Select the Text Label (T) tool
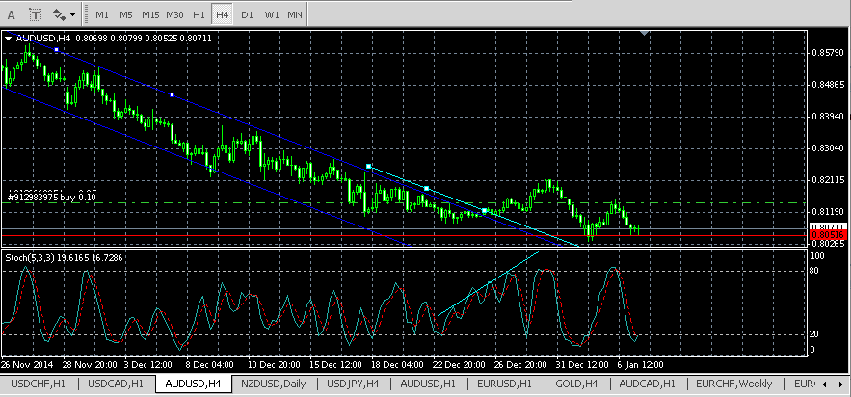 (x=36, y=14)
